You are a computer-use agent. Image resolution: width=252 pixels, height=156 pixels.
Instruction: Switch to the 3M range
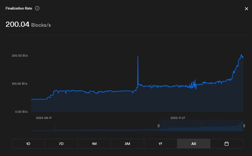[x=127, y=144]
